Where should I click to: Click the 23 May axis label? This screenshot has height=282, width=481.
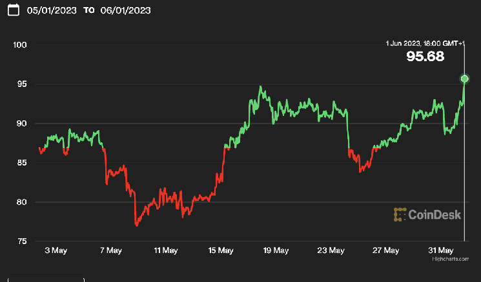click(x=331, y=250)
